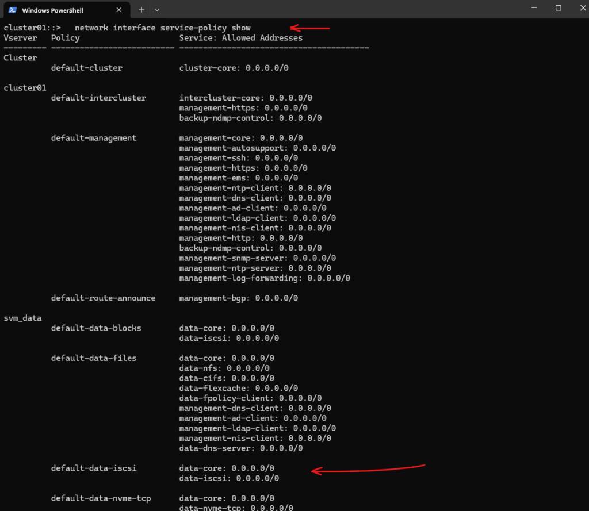Click the management-autosupport service line

point(257,148)
